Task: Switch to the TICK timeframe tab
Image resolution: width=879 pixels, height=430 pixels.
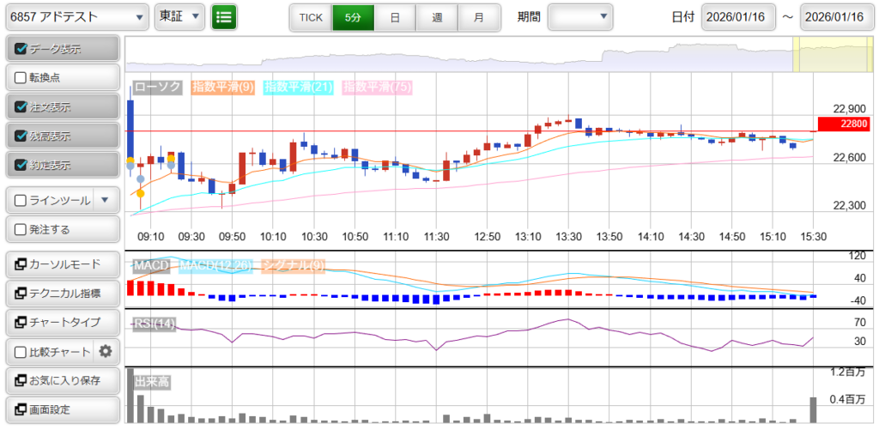Action: [x=311, y=17]
